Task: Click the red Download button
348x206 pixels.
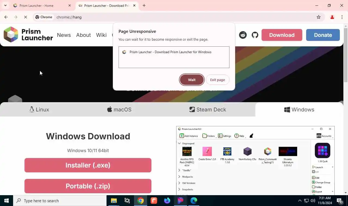Action: pos(282,35)
